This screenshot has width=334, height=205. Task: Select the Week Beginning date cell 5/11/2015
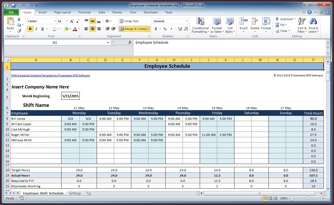(70, 96)
